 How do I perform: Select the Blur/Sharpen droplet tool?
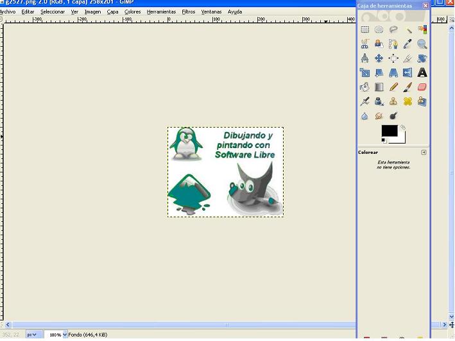pyautogui.click(x=365, y=116)
